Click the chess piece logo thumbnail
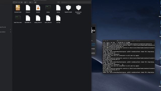Image resolution: width=161 pixels, height=91 pixels. [x=93, y=30]
